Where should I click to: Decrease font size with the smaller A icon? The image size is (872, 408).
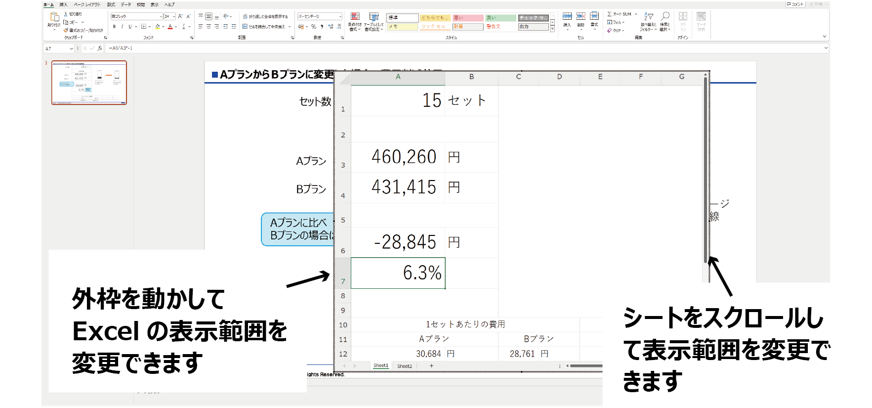[x=188, y=16]
